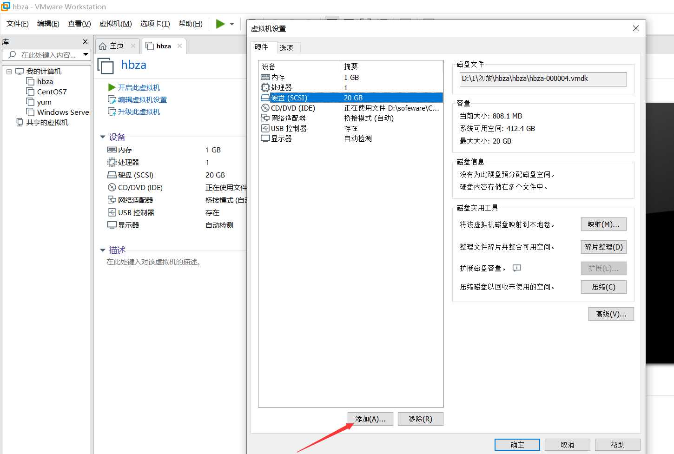Open the 文件(F) menu

tap(18, 24)
